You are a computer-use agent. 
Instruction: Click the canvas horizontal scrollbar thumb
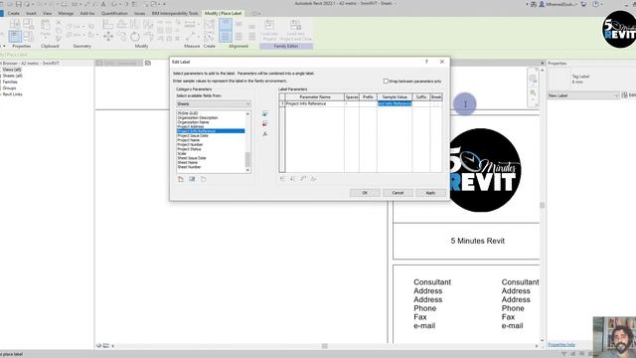pyautogui.click(x=325, y=346)
